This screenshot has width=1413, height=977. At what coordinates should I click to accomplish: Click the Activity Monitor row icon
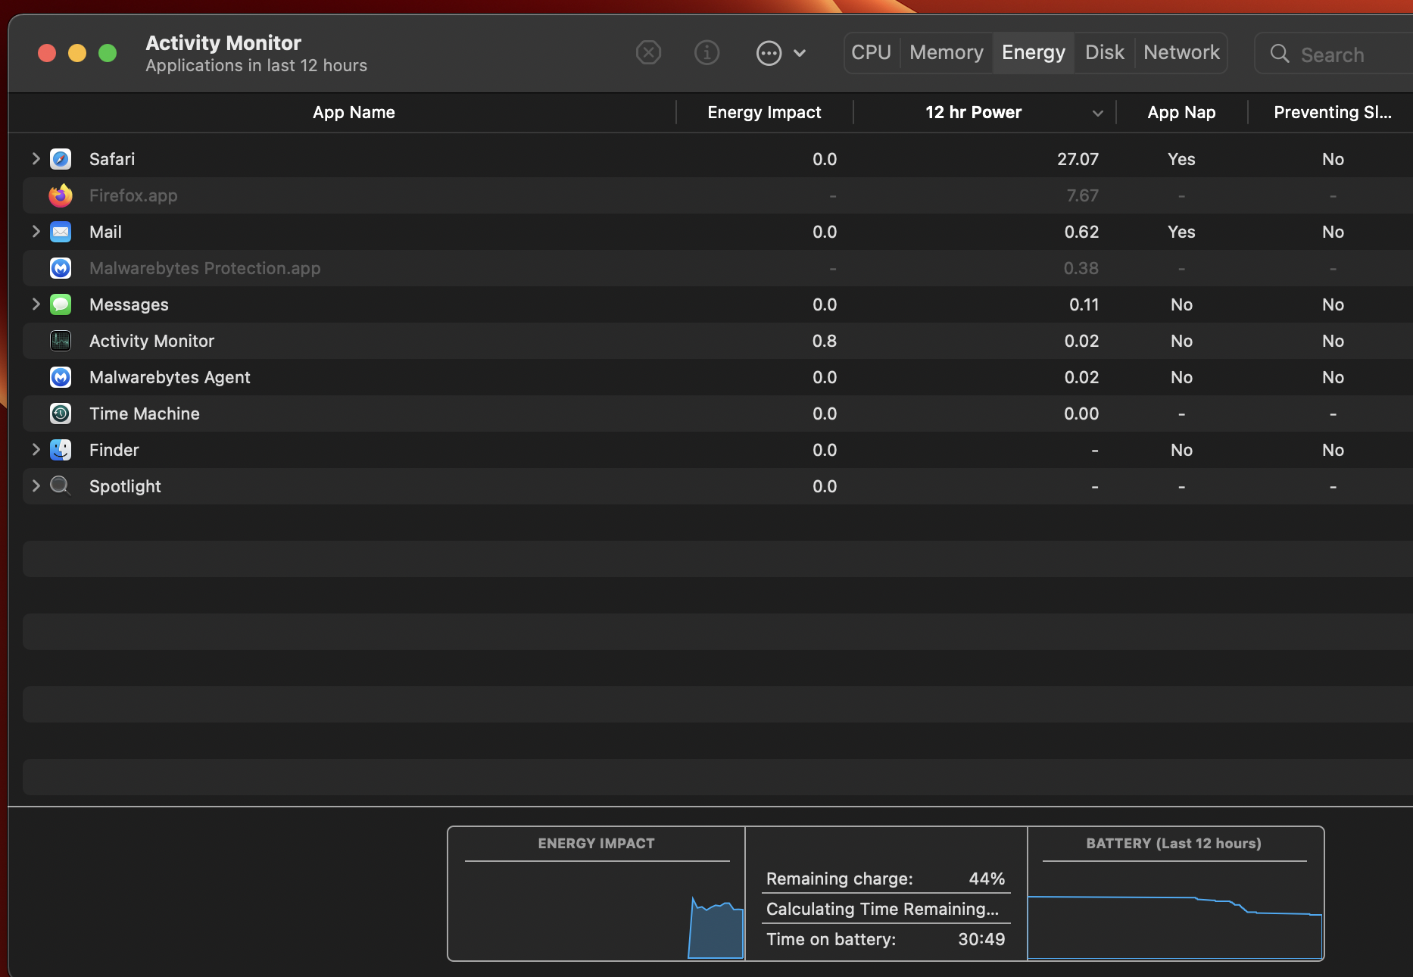(61, 341)
